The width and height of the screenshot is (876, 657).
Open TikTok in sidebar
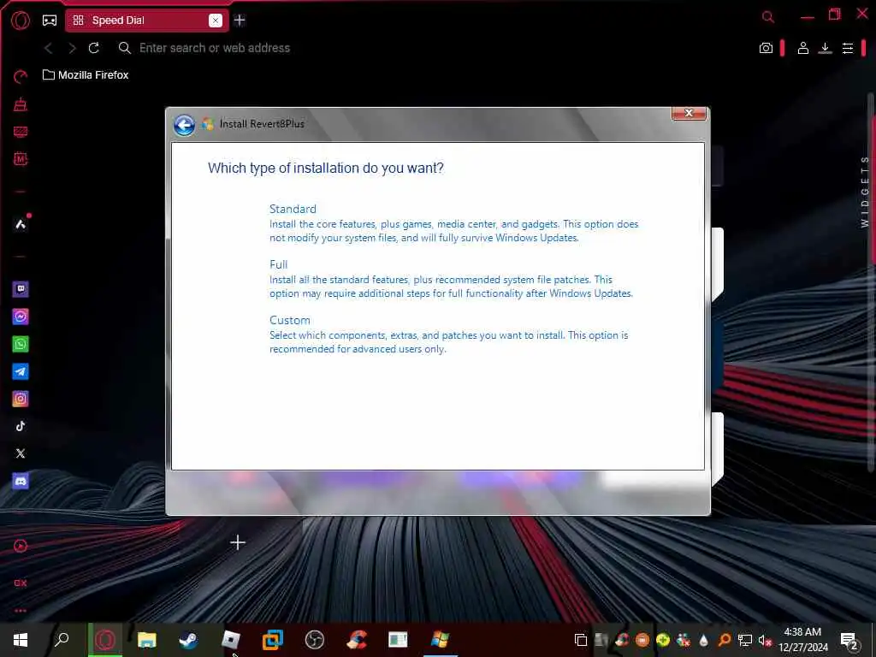(21, 426)
